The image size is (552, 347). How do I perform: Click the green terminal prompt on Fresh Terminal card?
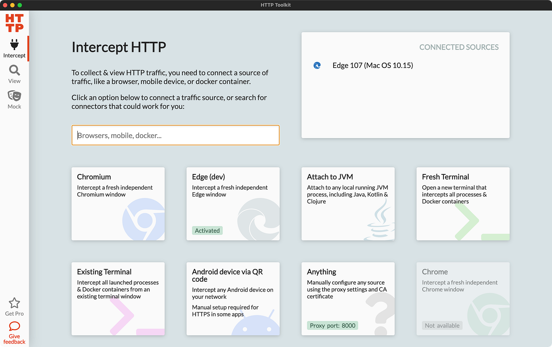tap(482, 221)
